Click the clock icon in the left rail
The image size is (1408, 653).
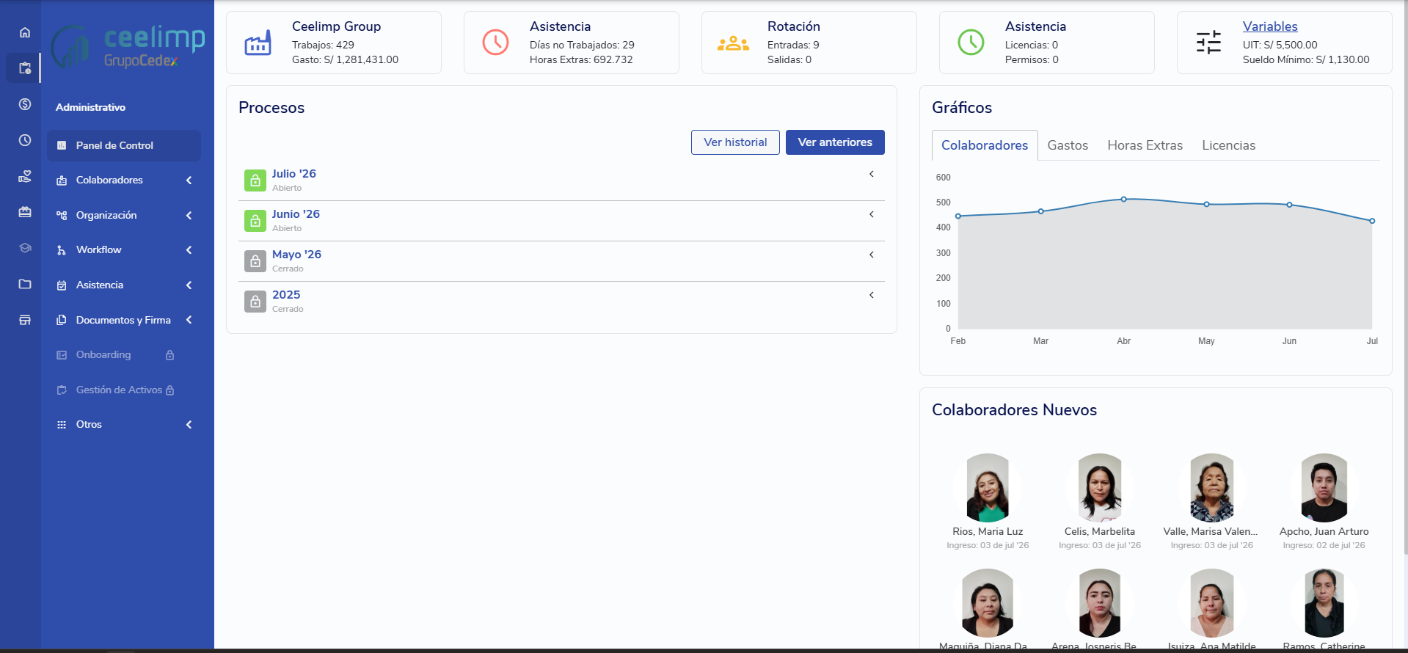(25, 140)
